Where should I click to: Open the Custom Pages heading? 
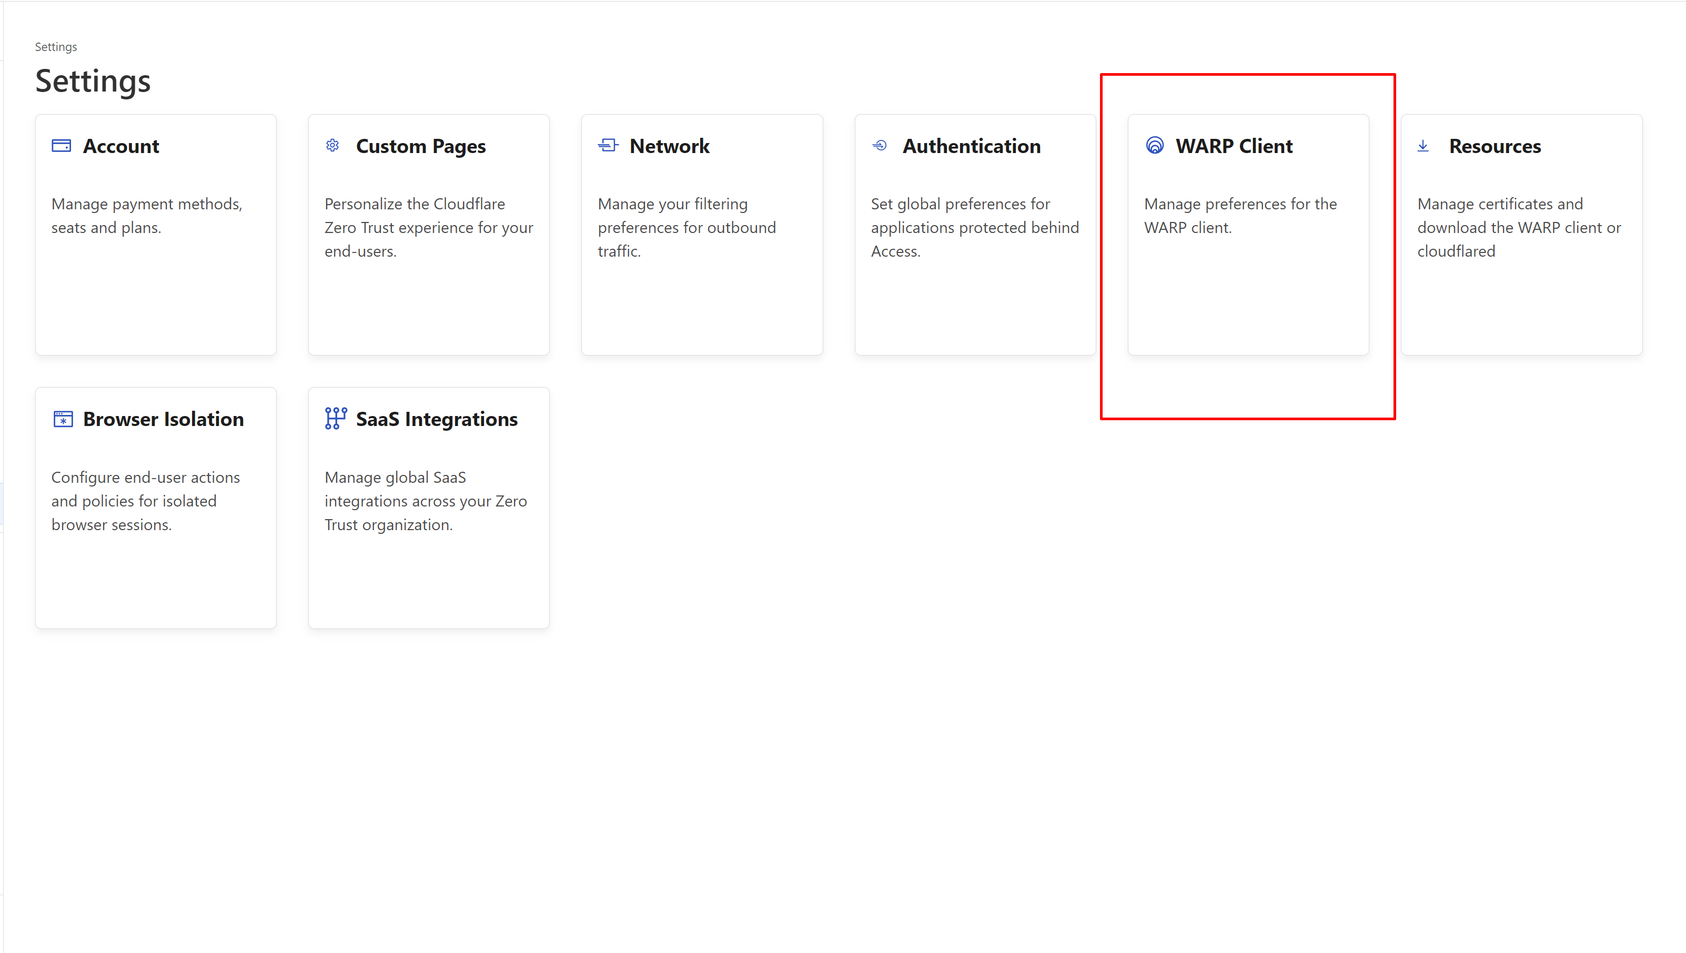coord(421,146)
